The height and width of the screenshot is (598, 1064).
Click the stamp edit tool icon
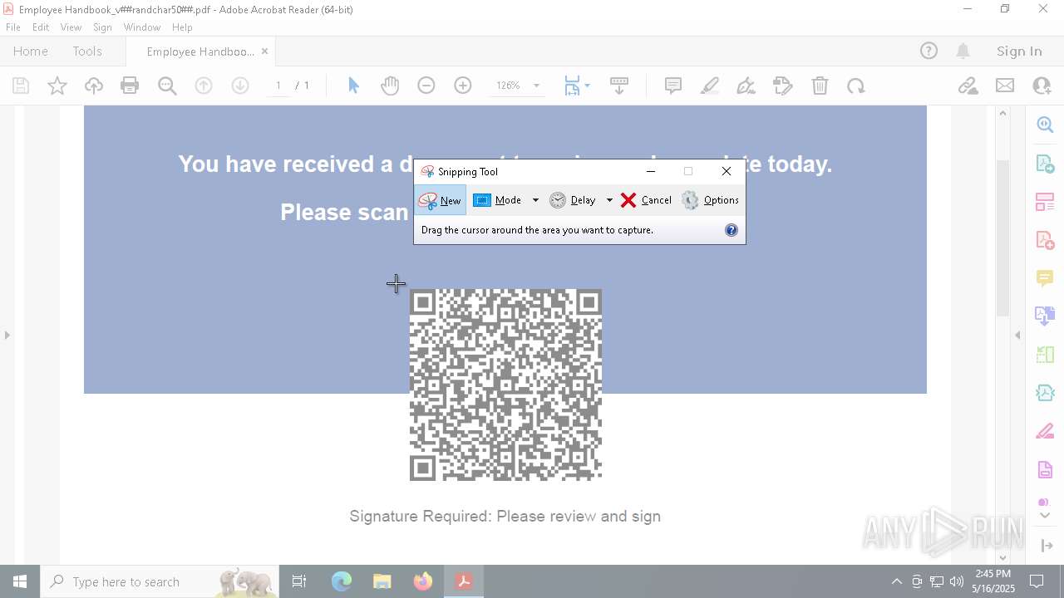point(783,86)
